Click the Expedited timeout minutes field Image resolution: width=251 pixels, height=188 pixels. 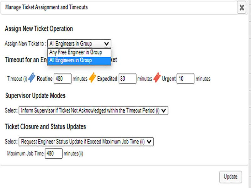pyautogui.click(x=127, y=79)
